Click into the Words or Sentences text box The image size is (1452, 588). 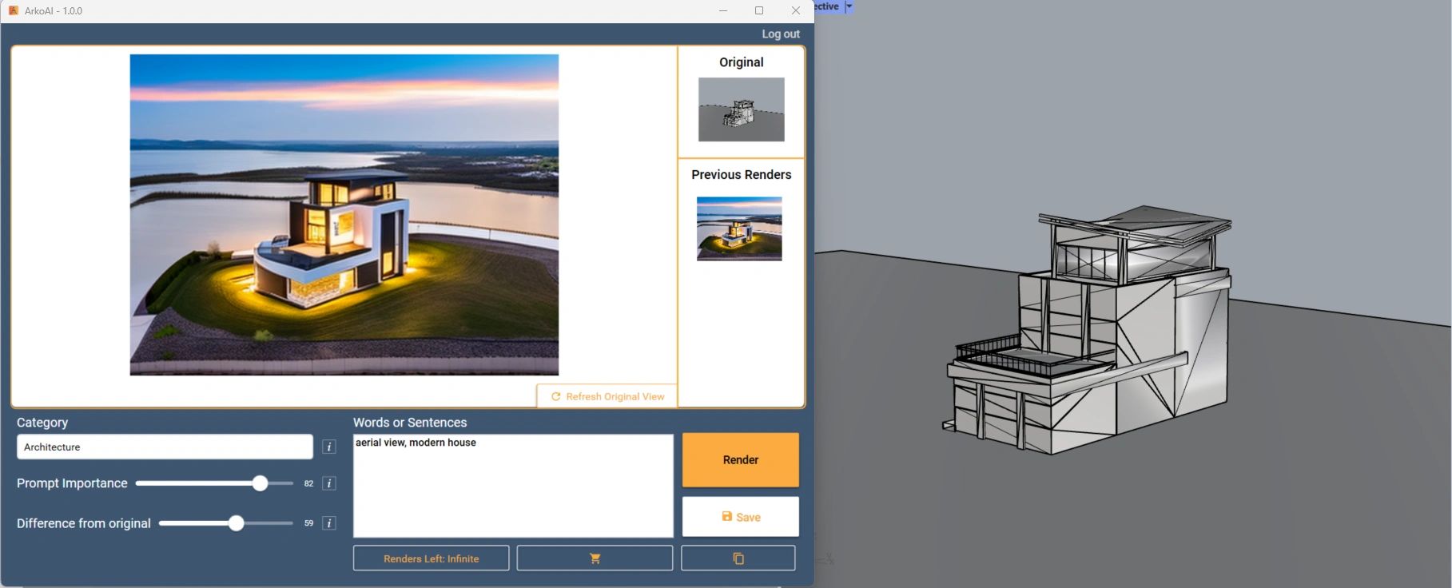513,486
